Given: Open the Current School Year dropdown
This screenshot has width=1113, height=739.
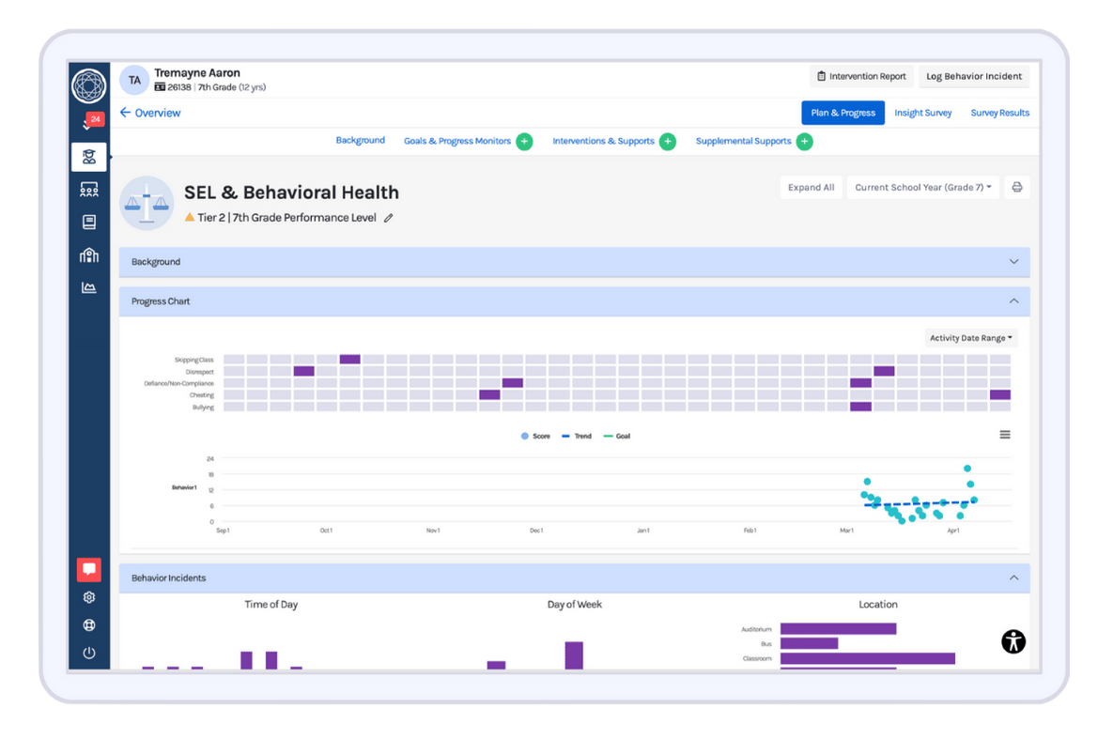Looking at the screenshot, I should [x=922, y=187].
